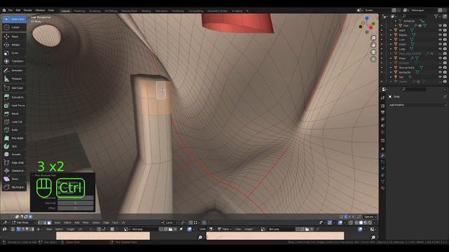Activate the Shear tool

pyautogui.click(x=14, y=179)
